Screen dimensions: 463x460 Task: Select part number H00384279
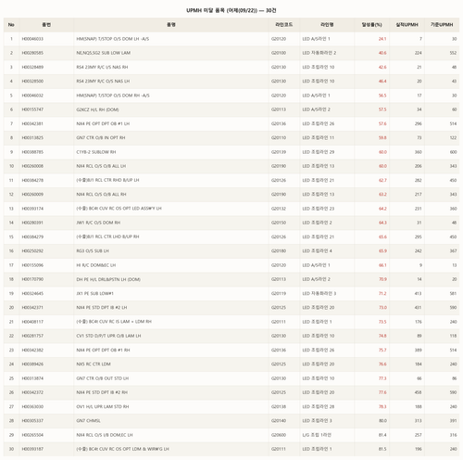pyautogui.click(x=32, y=236)
